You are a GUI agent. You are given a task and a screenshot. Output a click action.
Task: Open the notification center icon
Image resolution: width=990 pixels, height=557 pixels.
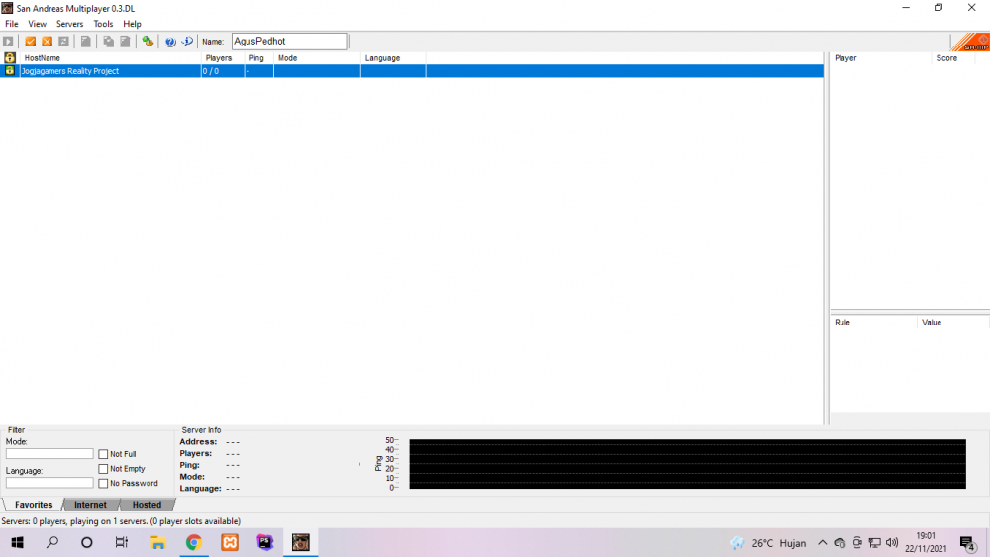[967, 543]
